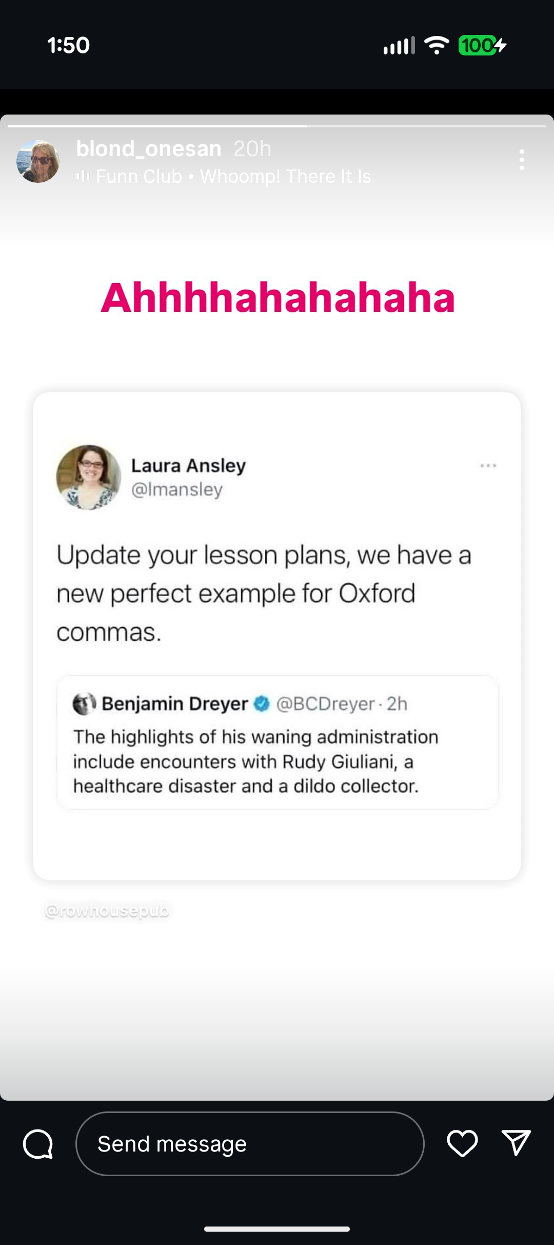The image size is (554, 1245).
Task: Tap the blond_onesan username
Action: tap(149, 149)
